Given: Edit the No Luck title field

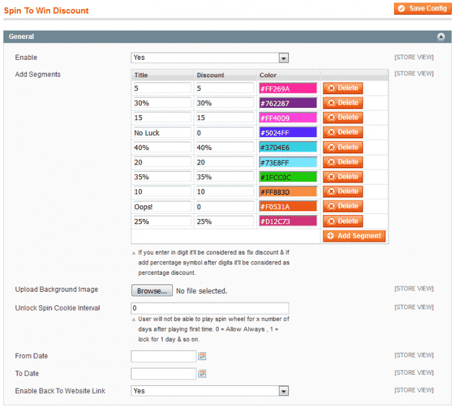Looking at the screenshot, I should (x=162, y=133).
